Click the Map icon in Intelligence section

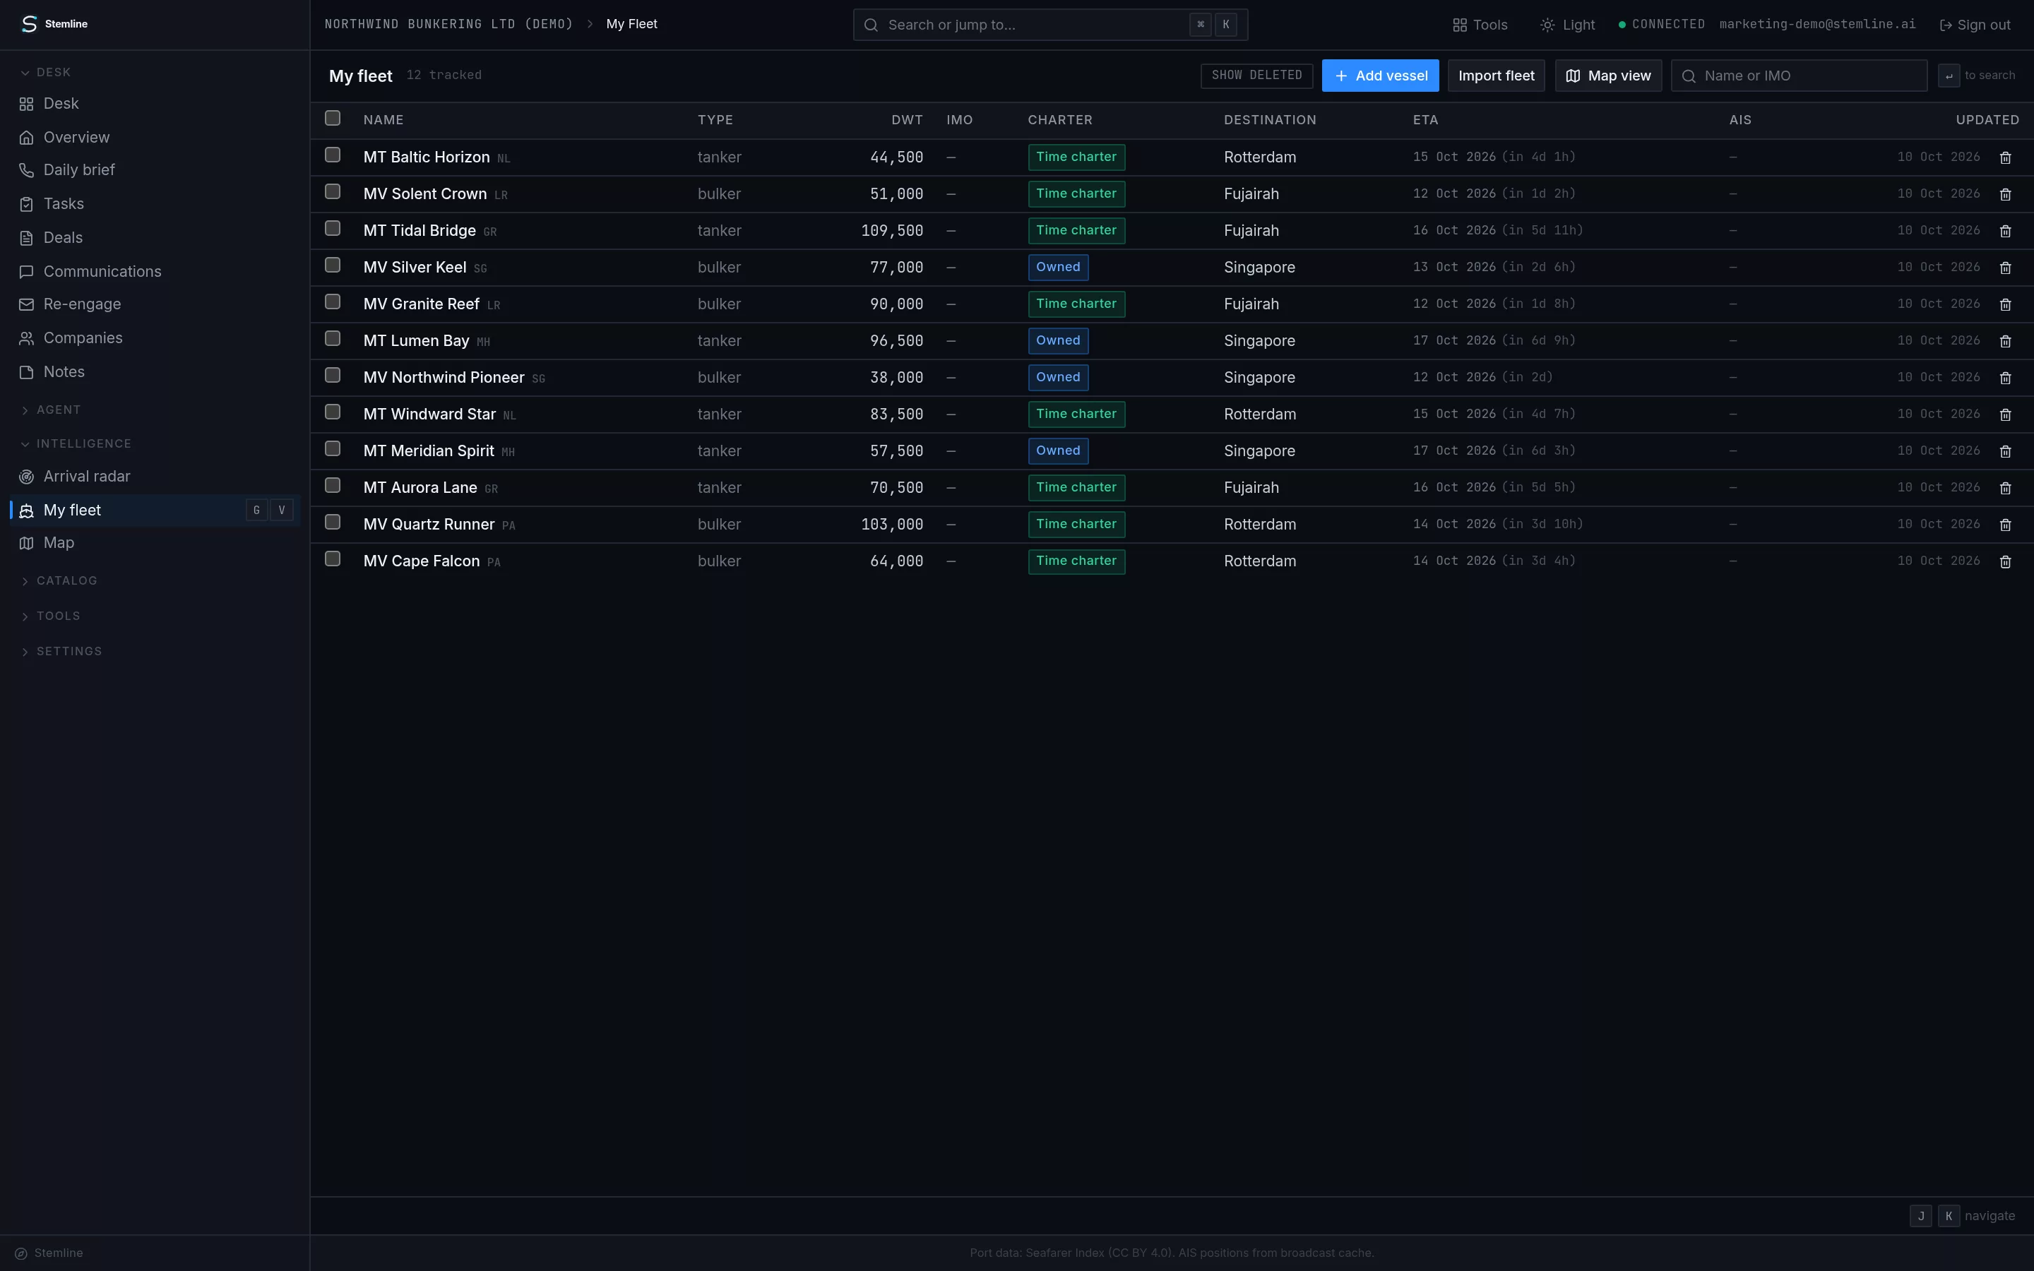tap(26, 543)
